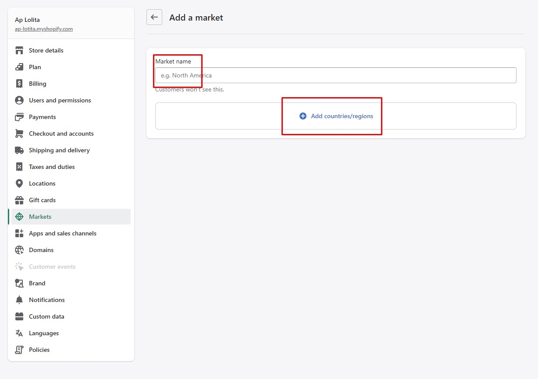Click the Payments card icon
538x379 pixels.
coord(19,117)
